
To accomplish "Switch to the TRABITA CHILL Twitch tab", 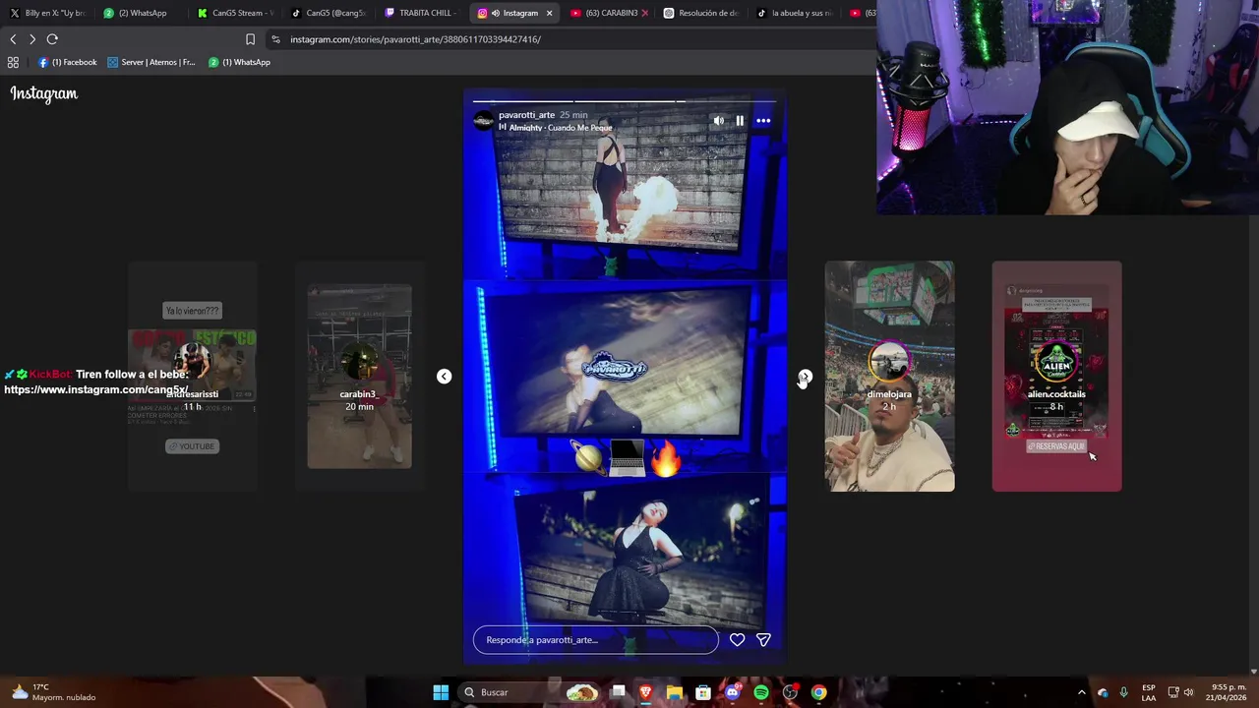I will [x=421, y=13].
